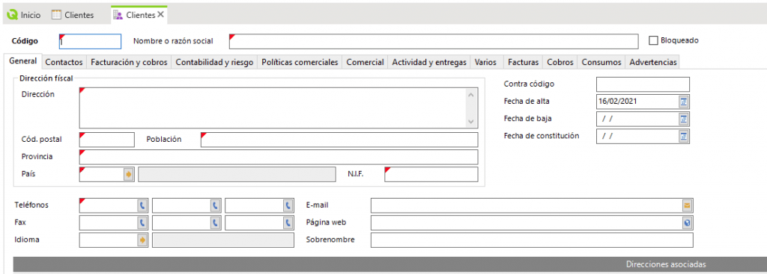The height and width of the screenshot is (274, 767).
Task: Click the second Teléfonos phone icon
Action: point(216,206)
